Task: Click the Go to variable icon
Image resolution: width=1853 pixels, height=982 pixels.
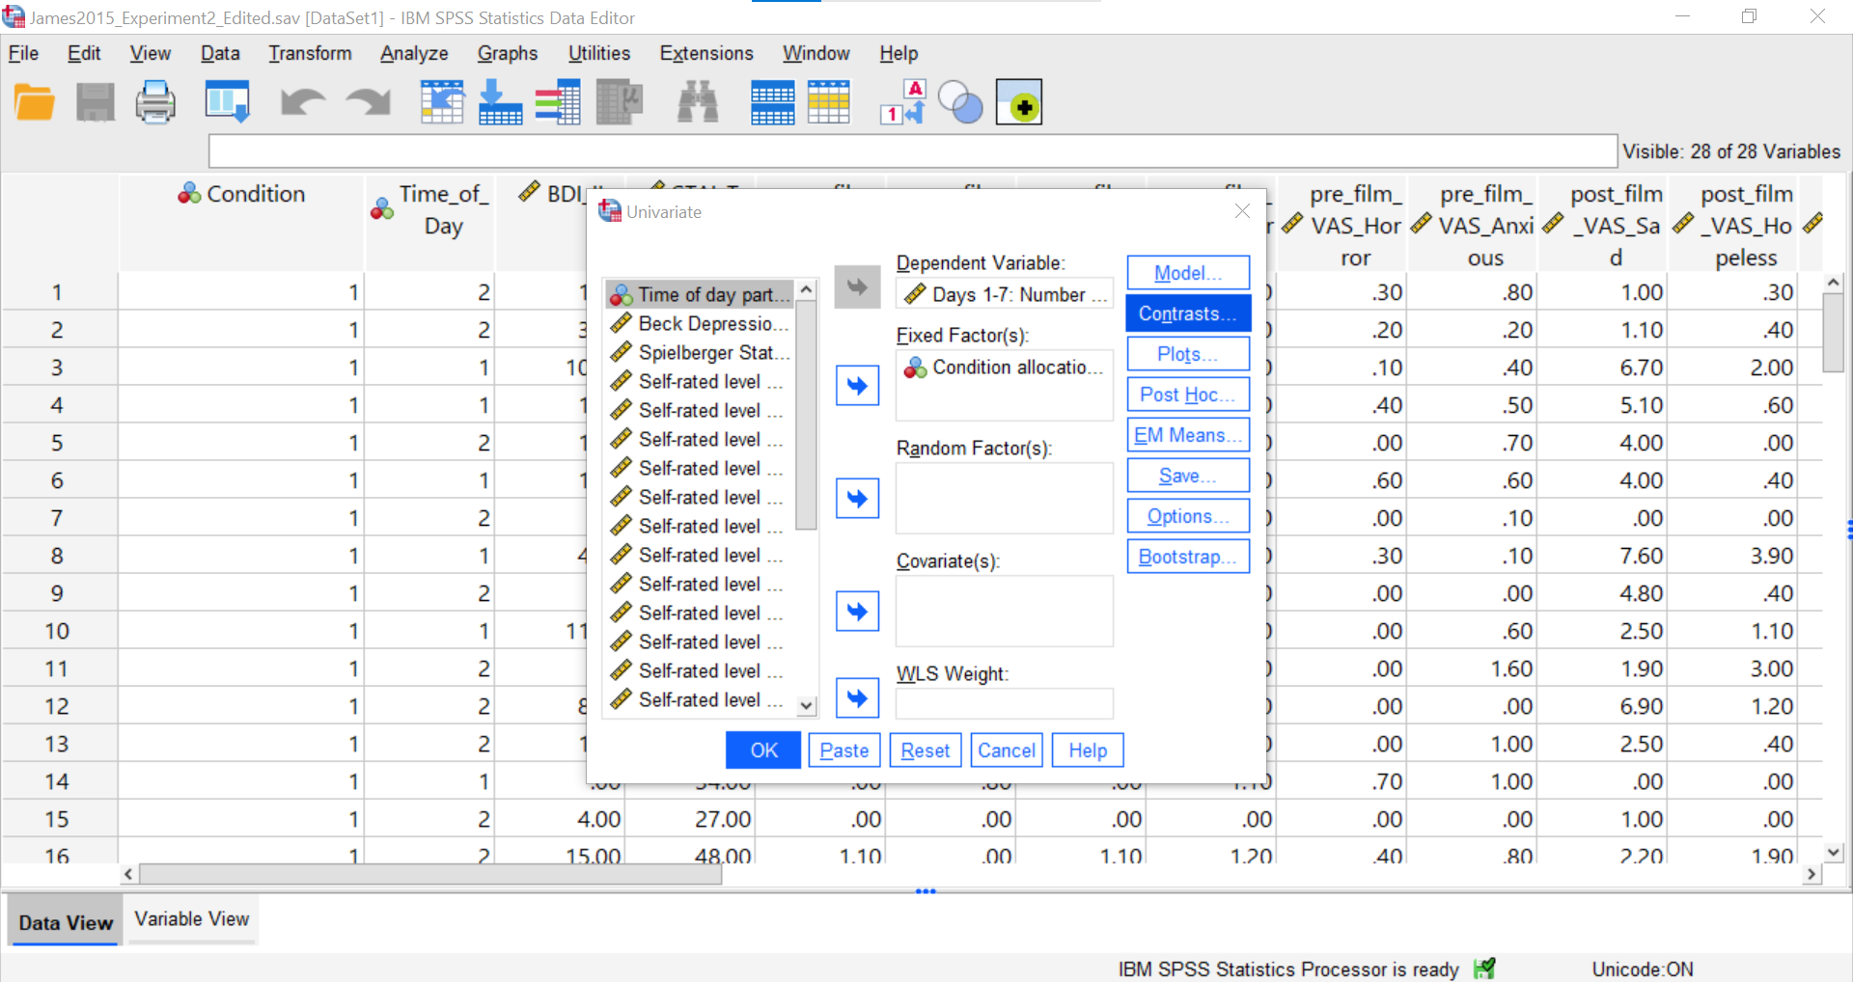Action: 501,102
